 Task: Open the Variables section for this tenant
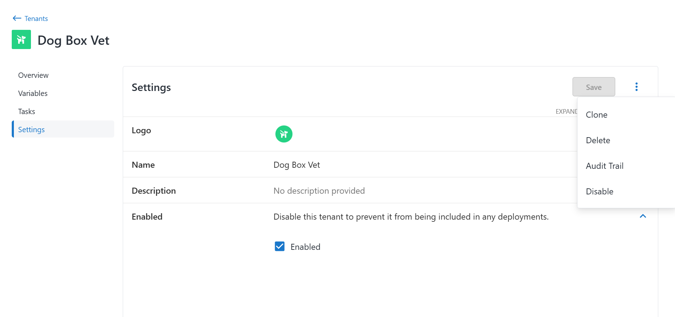pyautogui.click(x=32, y=93)
